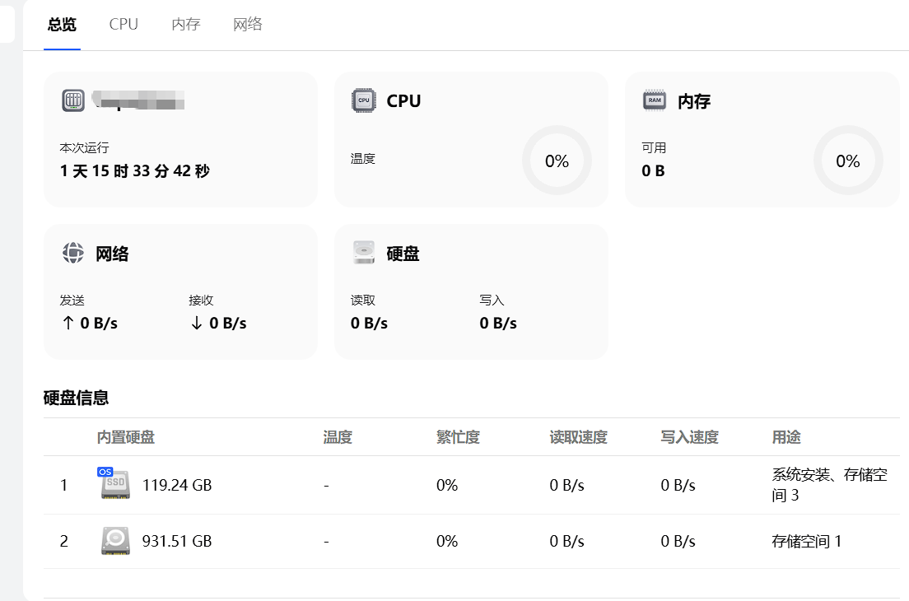Click the 内置硬盘 column header

pos(126,437)
